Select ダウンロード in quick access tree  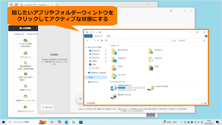pos(94,54)
